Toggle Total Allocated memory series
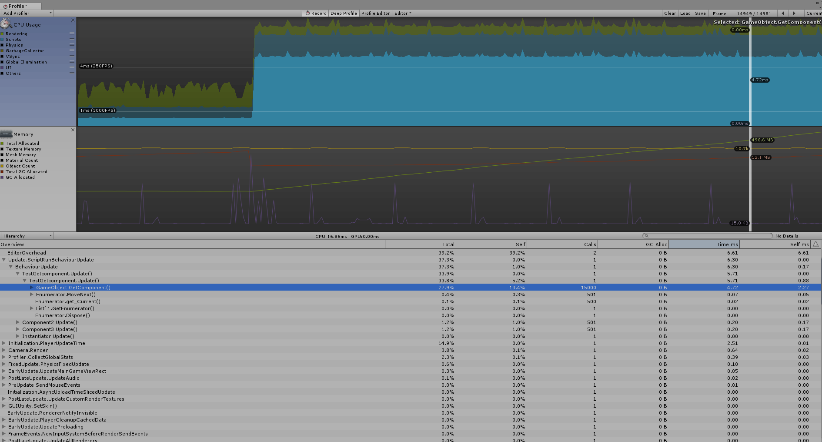 [x=2, y=143]
